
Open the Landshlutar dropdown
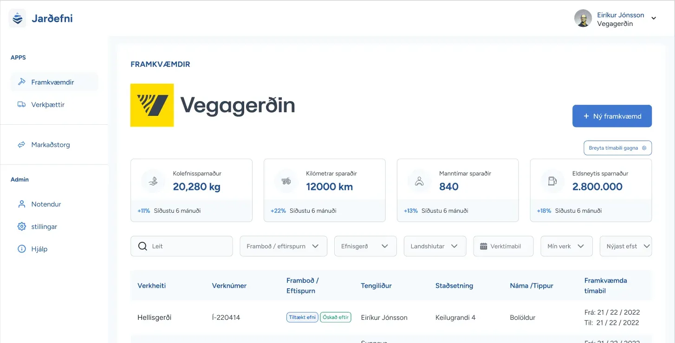pos(435,246)
